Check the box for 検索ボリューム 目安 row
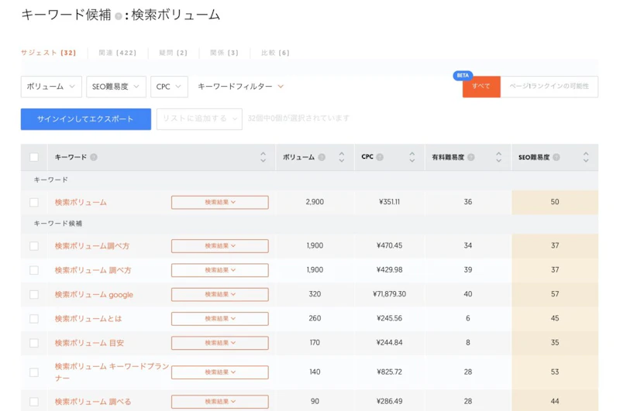Image resolution: width=620 pixels, height=411 pixels. [x=34, y=343]
